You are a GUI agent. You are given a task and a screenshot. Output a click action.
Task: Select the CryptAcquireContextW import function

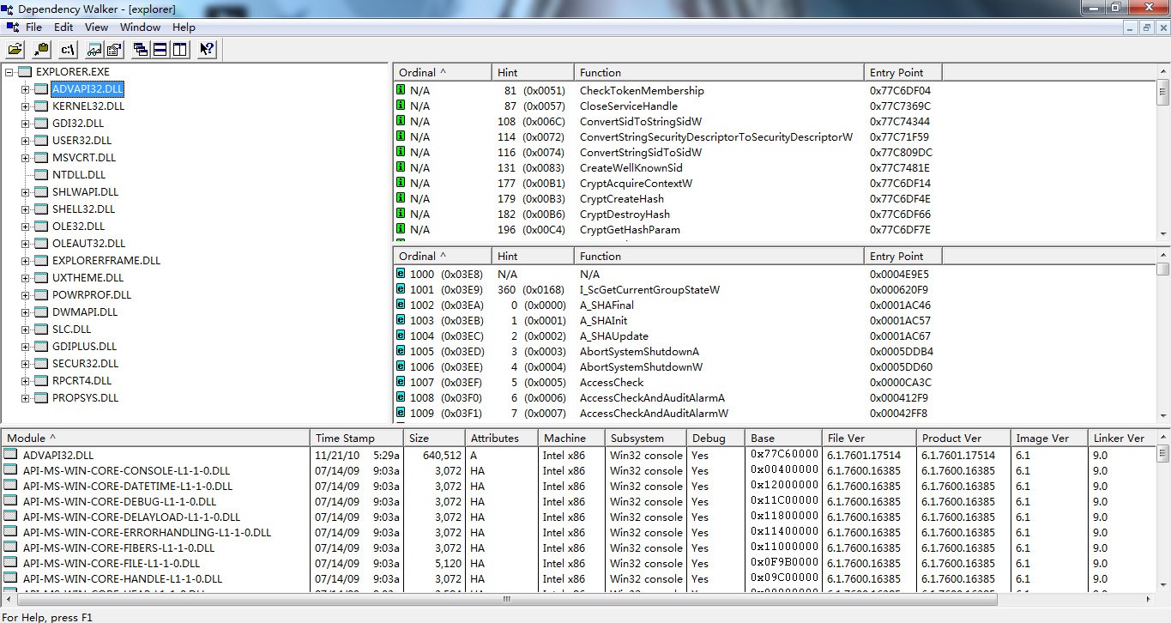point(636,184)
